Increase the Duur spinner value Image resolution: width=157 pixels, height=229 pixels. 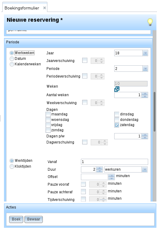point(100,168)
